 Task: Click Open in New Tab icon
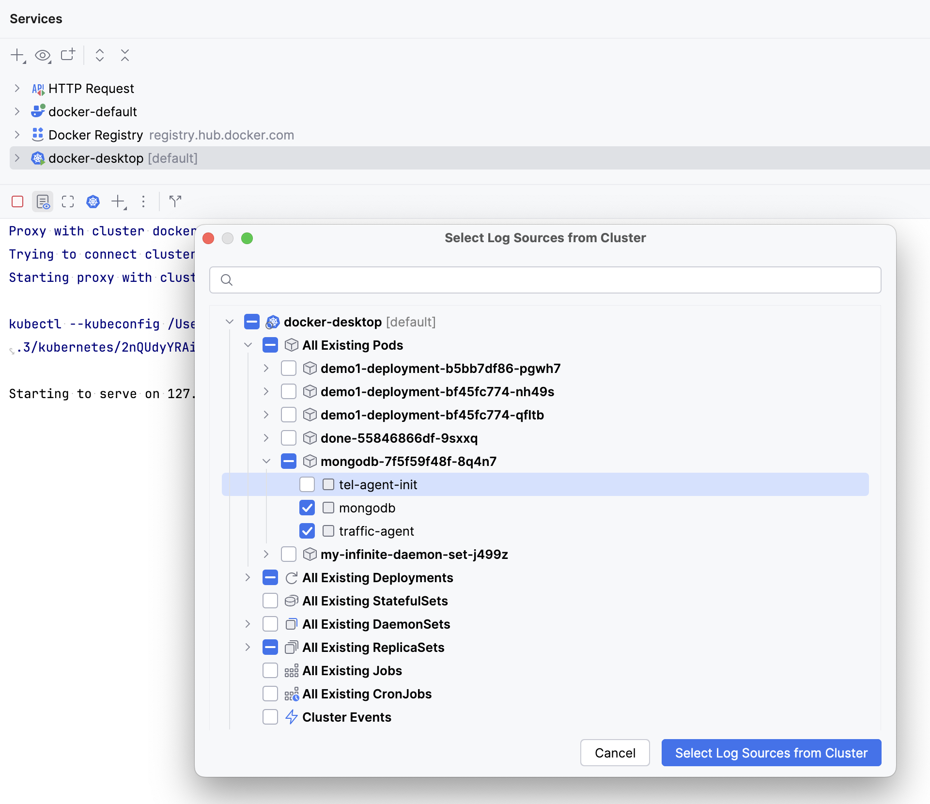coord(68,55)
